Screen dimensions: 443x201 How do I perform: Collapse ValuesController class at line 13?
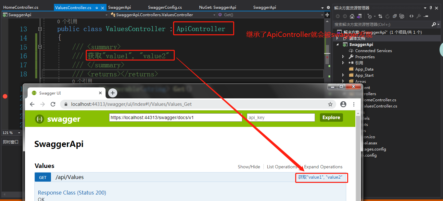(40, 29)
